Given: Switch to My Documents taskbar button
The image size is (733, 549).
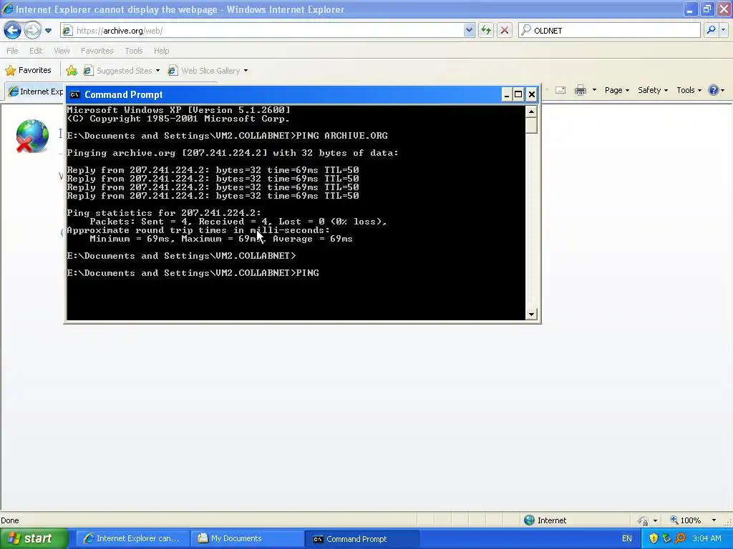Looking at the screenshot, I should (247, 538).
